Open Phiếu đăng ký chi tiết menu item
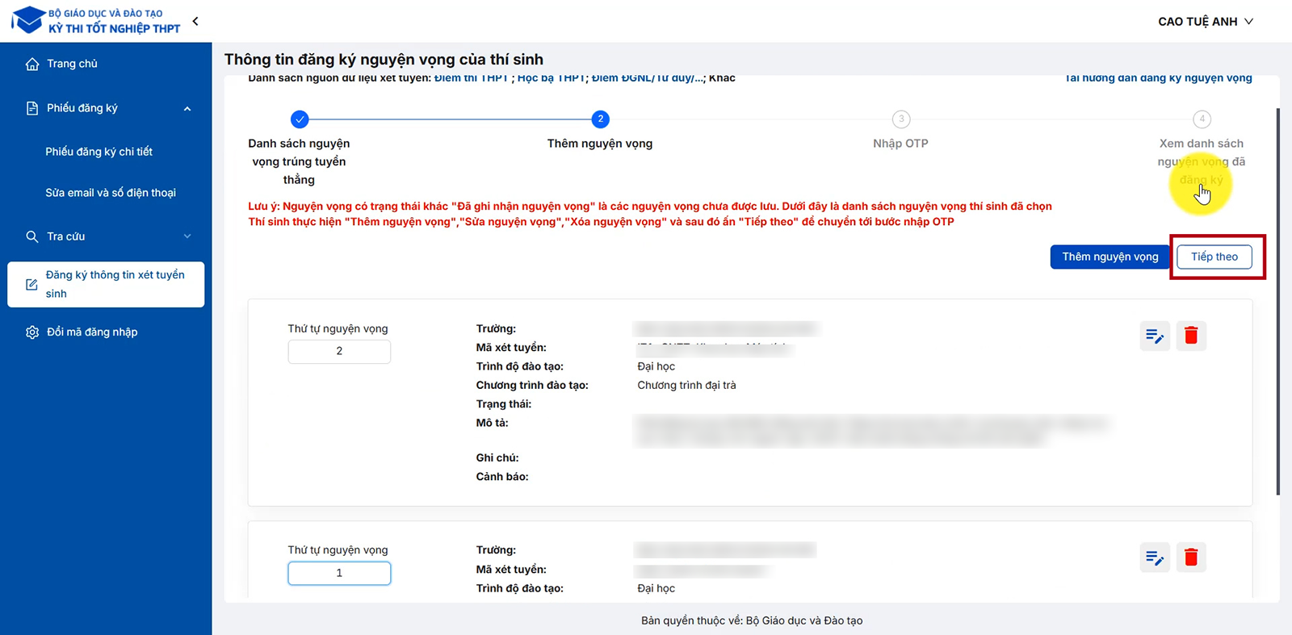This screenshot has height=635, width=1292. tap(99, 152)
